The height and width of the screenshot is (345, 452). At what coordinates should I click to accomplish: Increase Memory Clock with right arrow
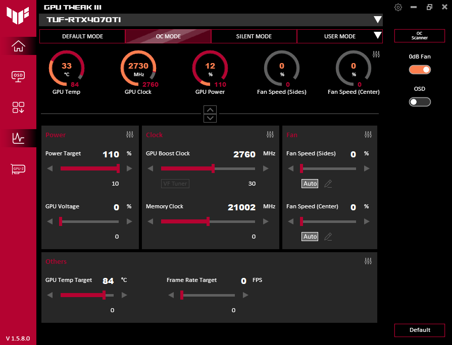tap(266, 221)
